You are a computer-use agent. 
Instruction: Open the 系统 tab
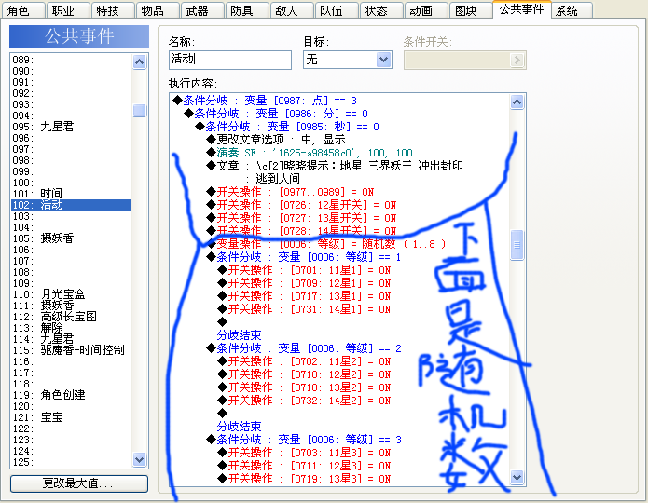[x=572, y=10]
